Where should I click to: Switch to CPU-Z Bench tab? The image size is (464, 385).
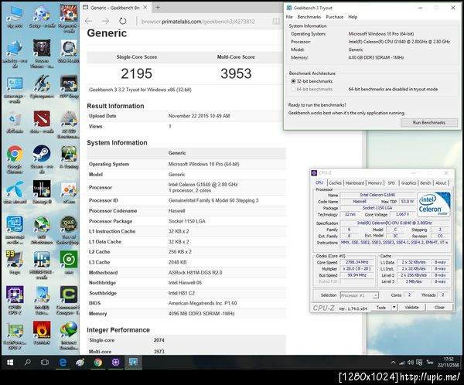coord(425,183)
